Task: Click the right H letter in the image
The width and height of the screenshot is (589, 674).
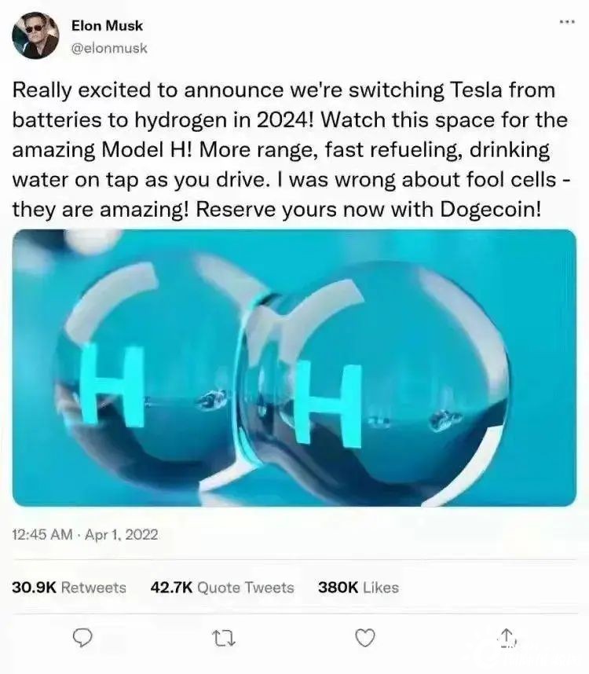Action: (329, 403)
